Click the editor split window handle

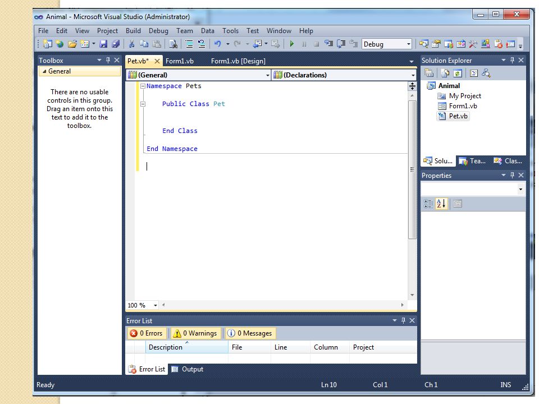pyautogui.click(x=412, y=86)
